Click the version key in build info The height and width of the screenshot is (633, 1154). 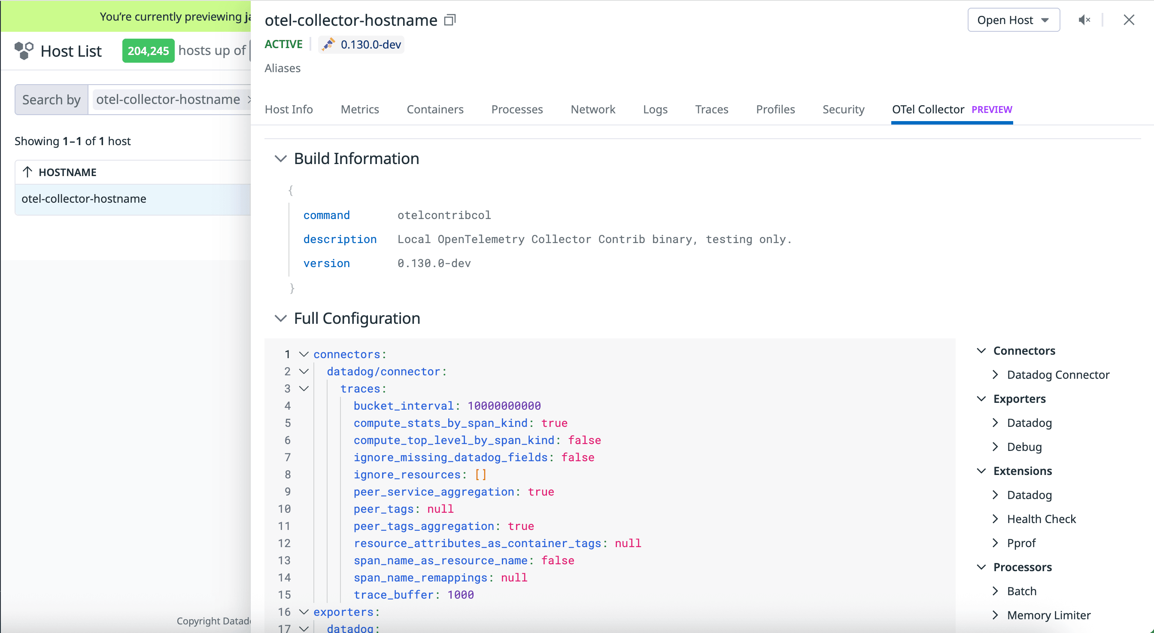[x=327, y=263]
